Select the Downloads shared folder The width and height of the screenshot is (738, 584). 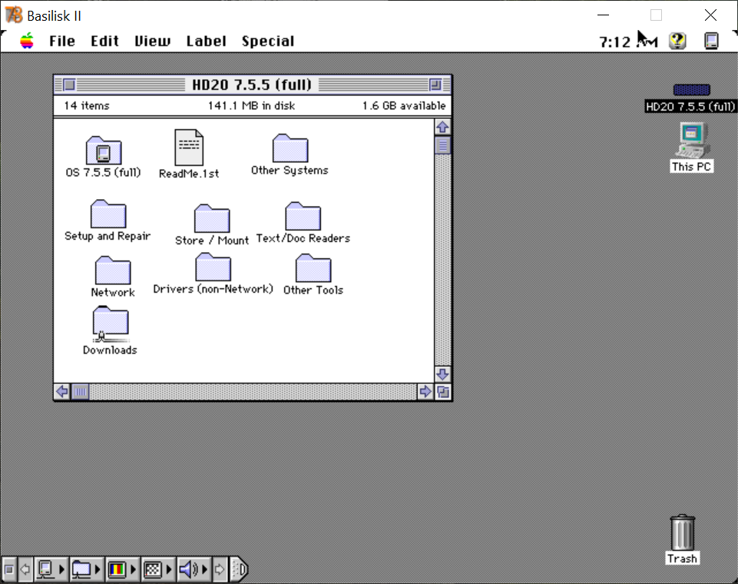tap(111, 324)
